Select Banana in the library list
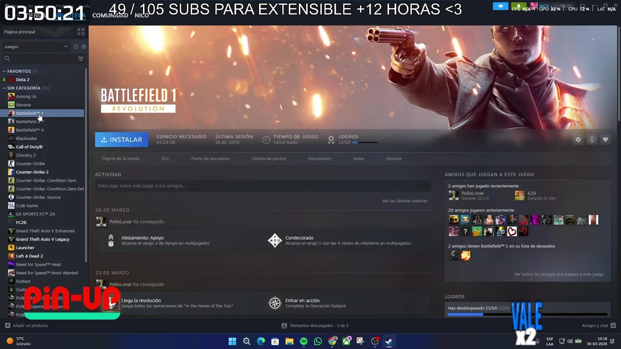Viewport: 621px width, 349px height. coord(43,105)
